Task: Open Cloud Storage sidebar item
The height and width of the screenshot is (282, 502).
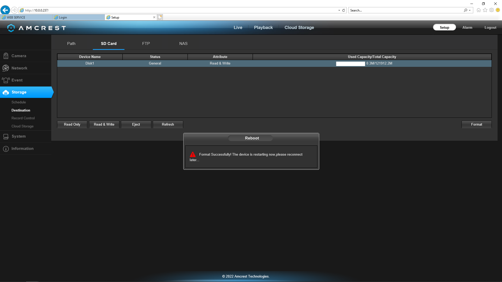Action: tap(22, 126)
